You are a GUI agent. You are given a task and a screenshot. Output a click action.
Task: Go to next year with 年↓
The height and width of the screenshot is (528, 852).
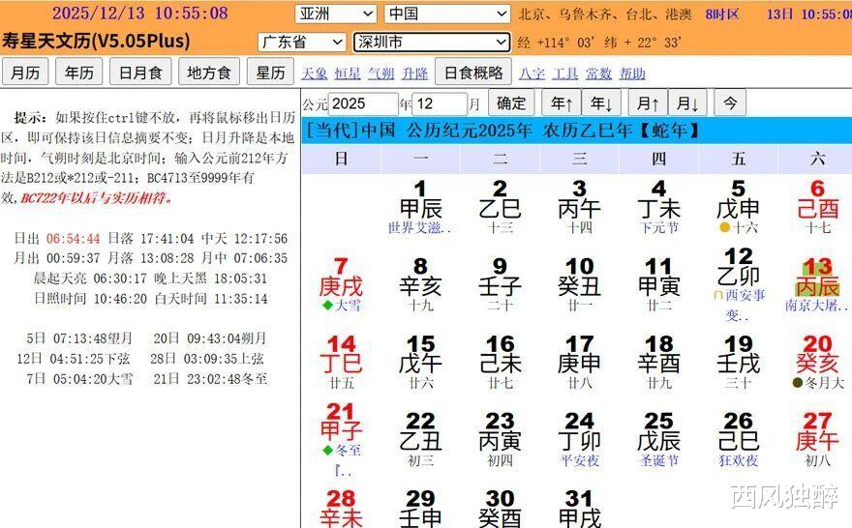pyautogui.click(x=601, y=103)
